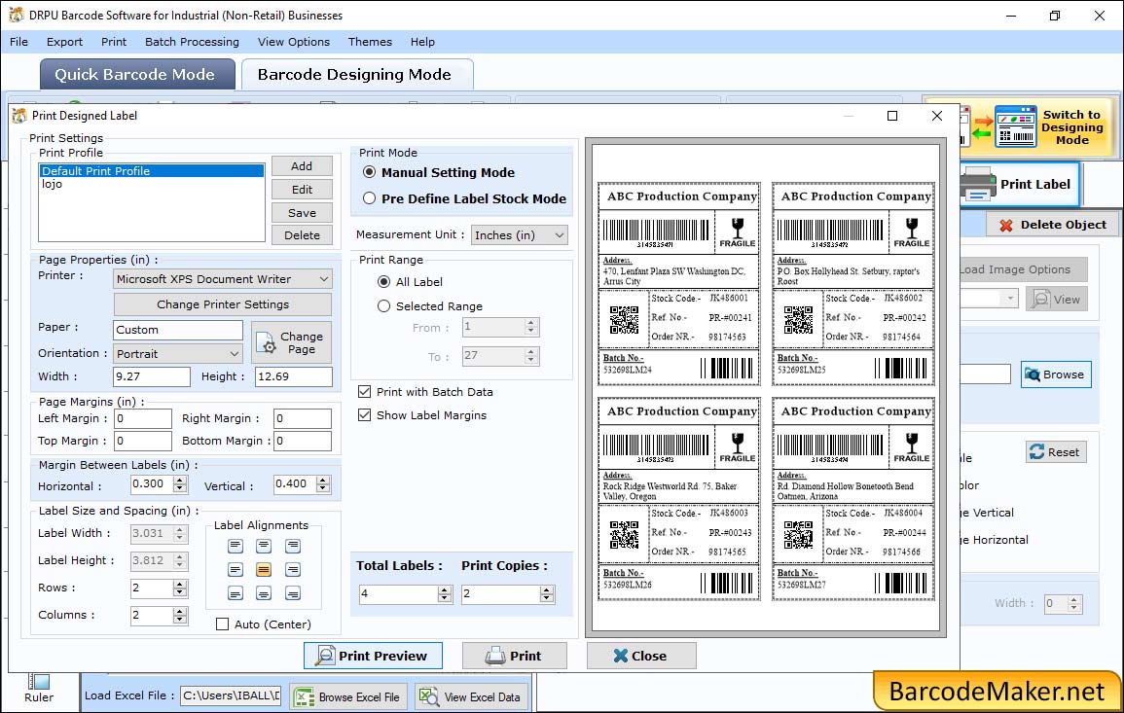The height and width of the screenshot is (713, 1124).
Task: Open the Printer dropdown
Action: click(223, 279)
